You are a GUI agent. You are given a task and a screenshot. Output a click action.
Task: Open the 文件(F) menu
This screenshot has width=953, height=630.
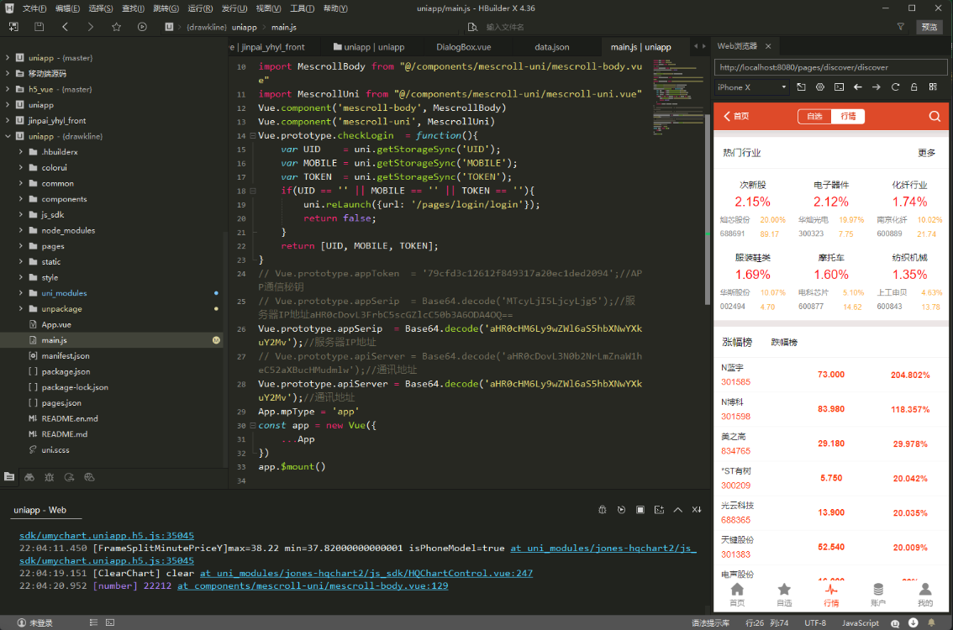(34, 8)
